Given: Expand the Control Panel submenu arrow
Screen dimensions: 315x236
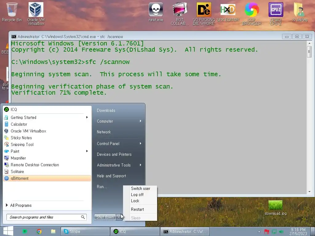Looking at the screenshot, I should pos(140,144).
